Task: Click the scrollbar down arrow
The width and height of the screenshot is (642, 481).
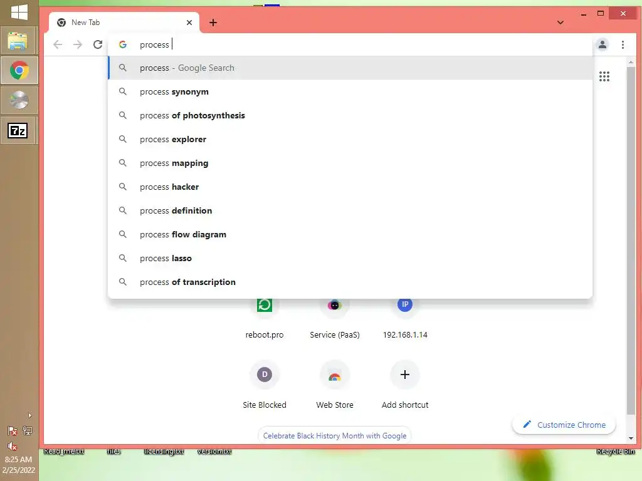Action: tap(631, 438)
